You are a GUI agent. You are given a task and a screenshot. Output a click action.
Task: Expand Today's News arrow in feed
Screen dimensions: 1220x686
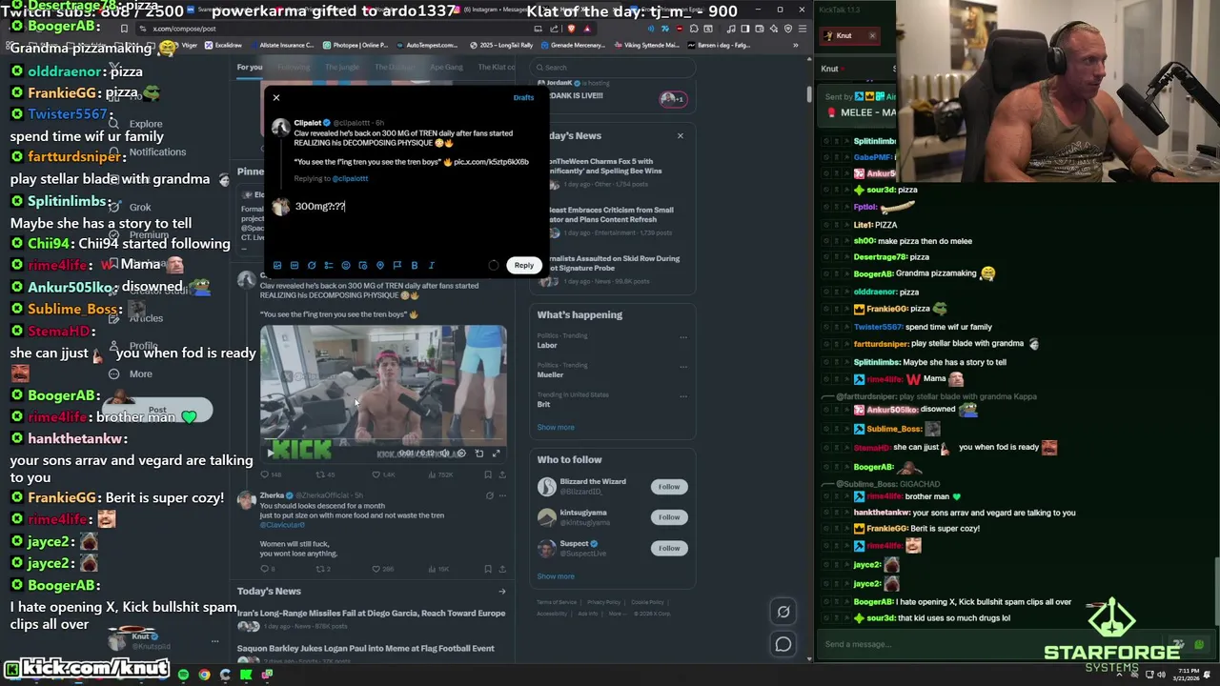(502, 592)
